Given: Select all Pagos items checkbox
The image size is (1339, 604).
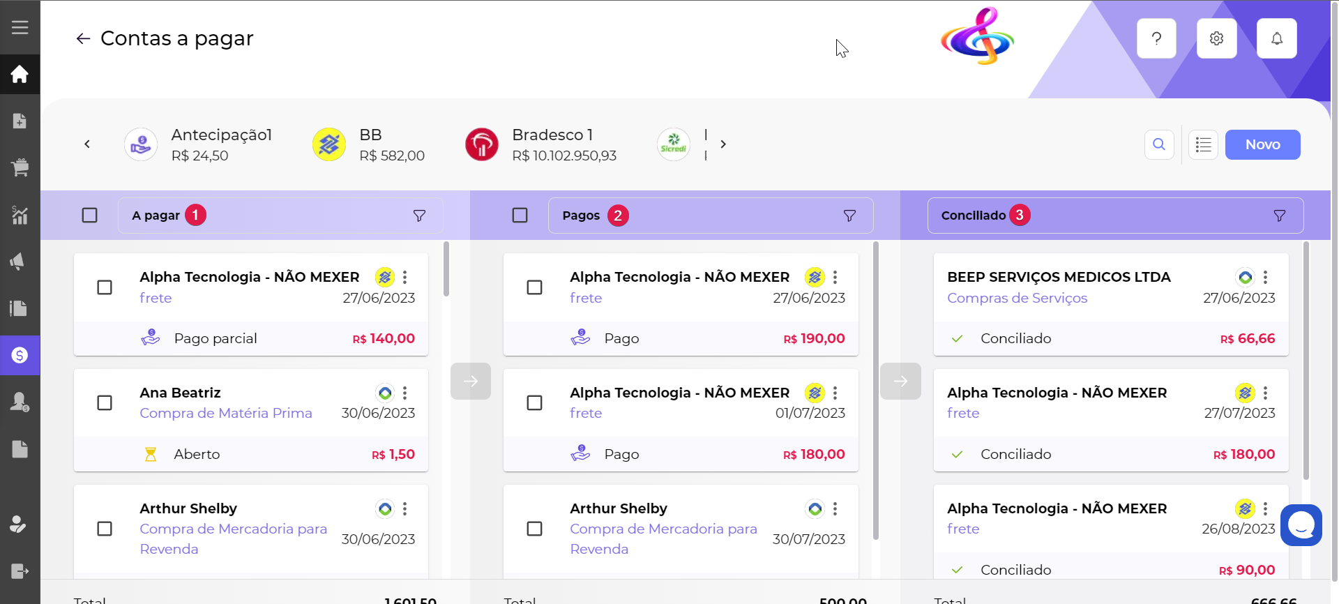Looking at the screenshot, I should tap(520, 216).
